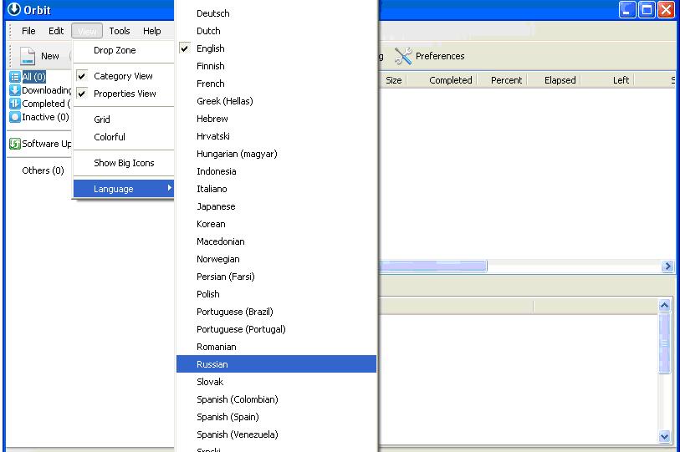This screenshot has height=452, width=680.
Task: Switch language to Spanish (Spain)
Action: (x=276, y=418)
